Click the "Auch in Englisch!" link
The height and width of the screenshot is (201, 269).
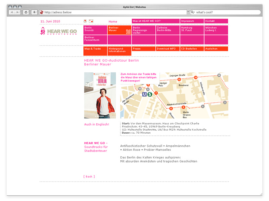(97, 124)
